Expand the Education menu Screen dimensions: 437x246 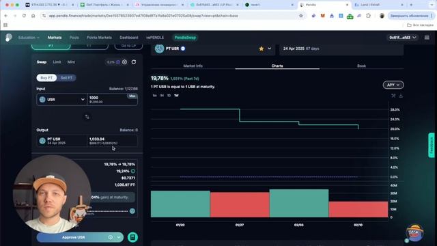coord(29,38)
